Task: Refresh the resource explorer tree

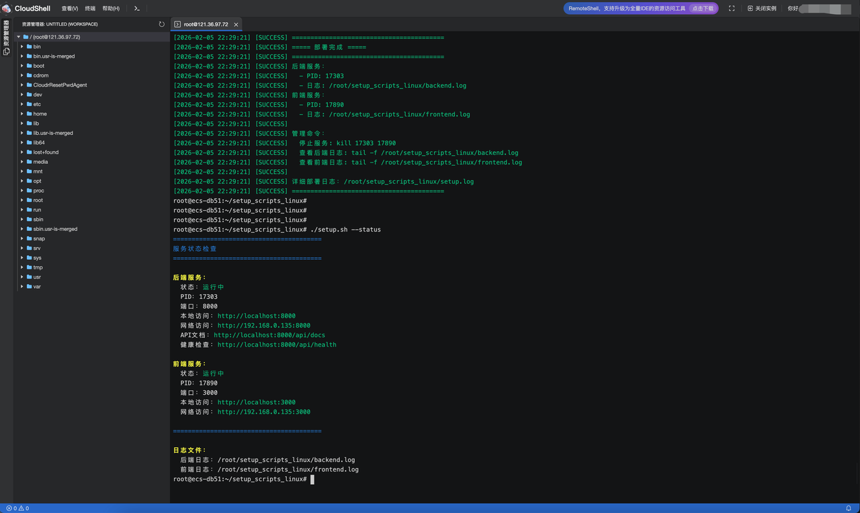Action: point(161,24)
